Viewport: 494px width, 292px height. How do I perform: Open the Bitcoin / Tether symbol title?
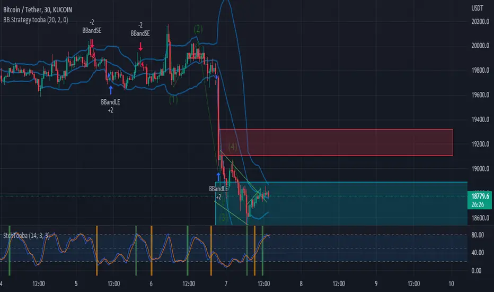coord(38,10)
